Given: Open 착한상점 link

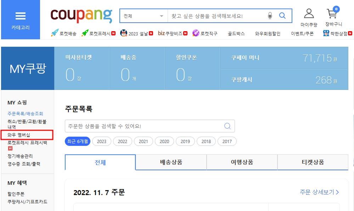Looking at the screenshot, I should click(337, 33).
